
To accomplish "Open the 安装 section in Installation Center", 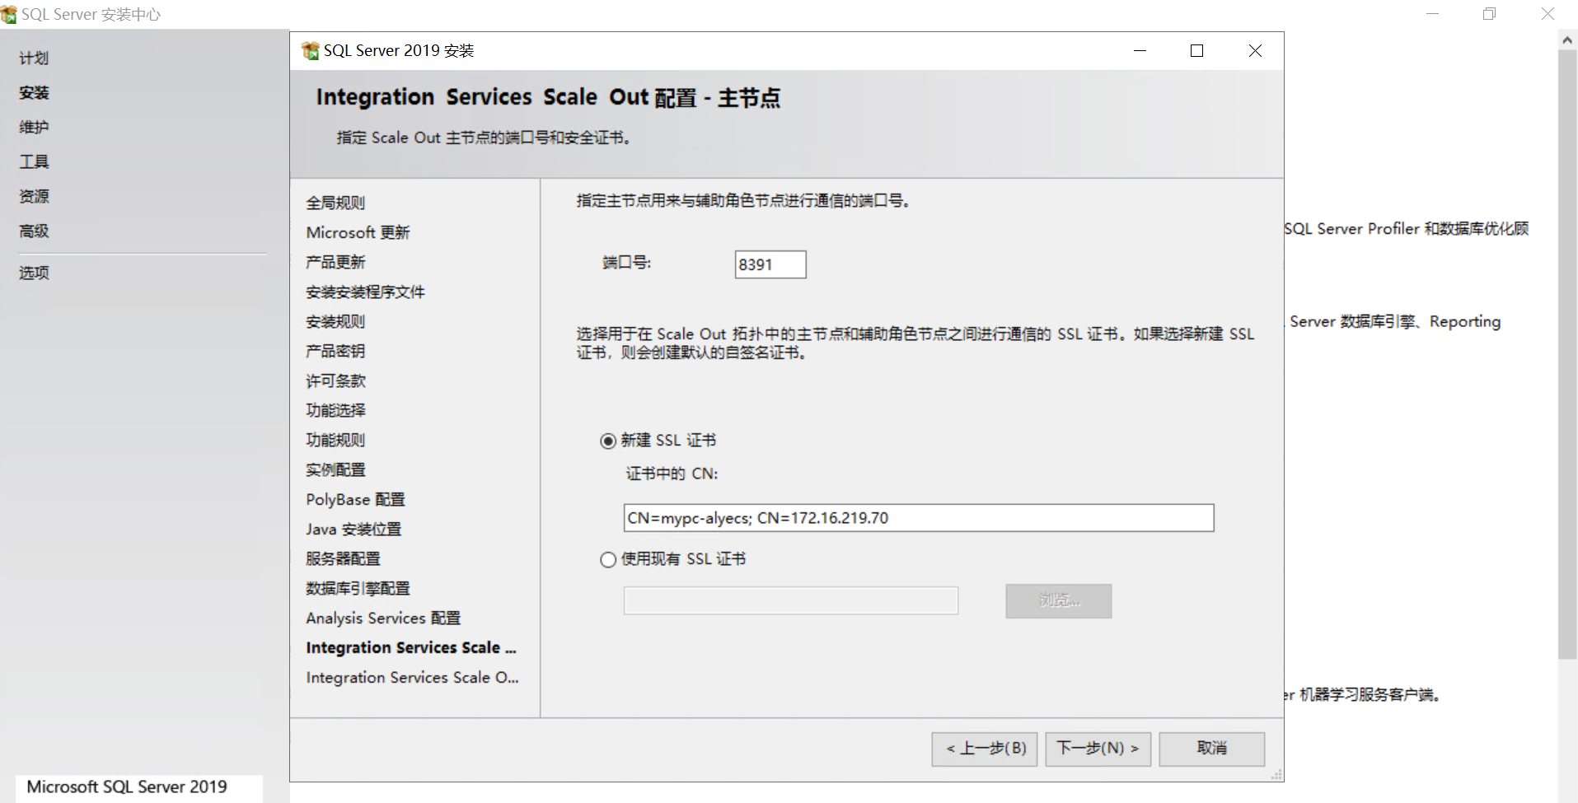I will pyautogui.click(x=34, y=93).
